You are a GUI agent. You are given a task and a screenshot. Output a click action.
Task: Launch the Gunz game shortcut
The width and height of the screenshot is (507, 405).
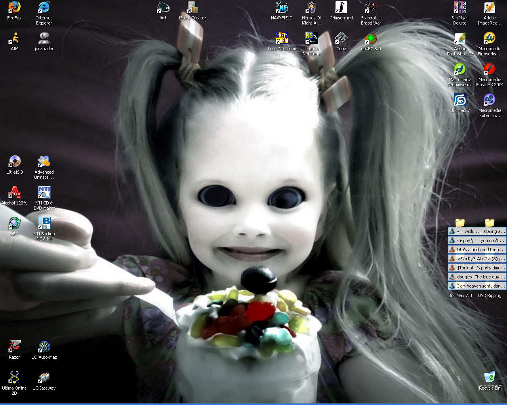(x=341, y=39)
